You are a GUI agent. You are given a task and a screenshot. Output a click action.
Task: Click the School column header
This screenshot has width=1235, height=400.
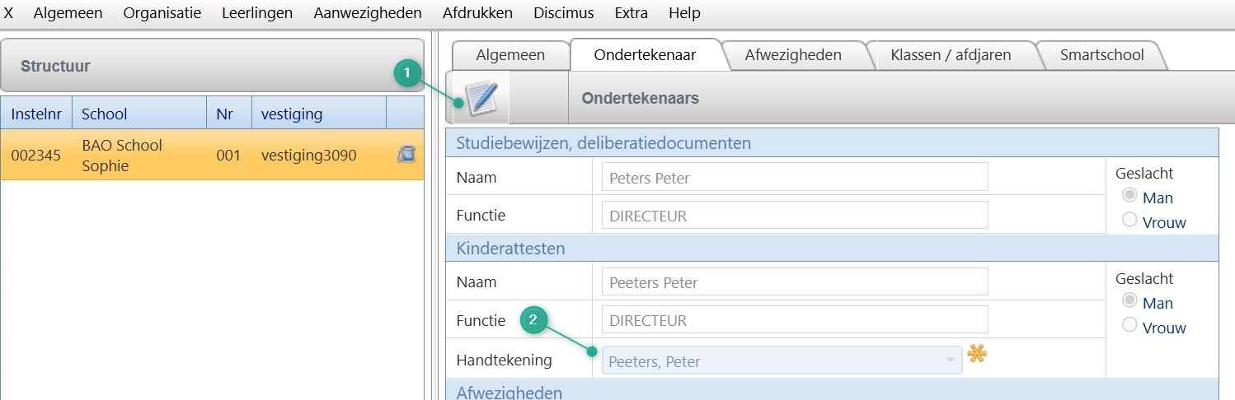pos(105,114)
